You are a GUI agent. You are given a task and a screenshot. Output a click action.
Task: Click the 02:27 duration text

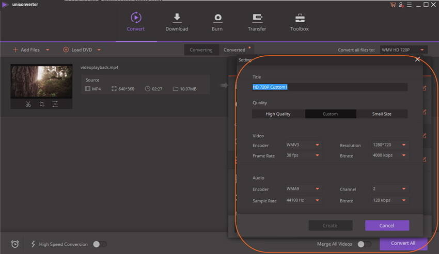pyautogui.click(x=157, y=89)
